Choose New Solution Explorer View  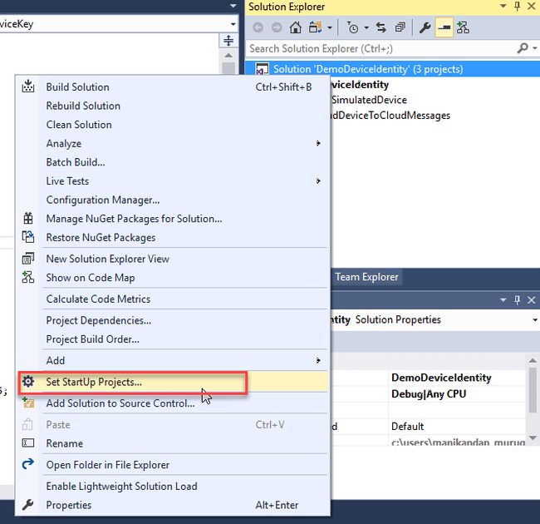tap(174, 259)
